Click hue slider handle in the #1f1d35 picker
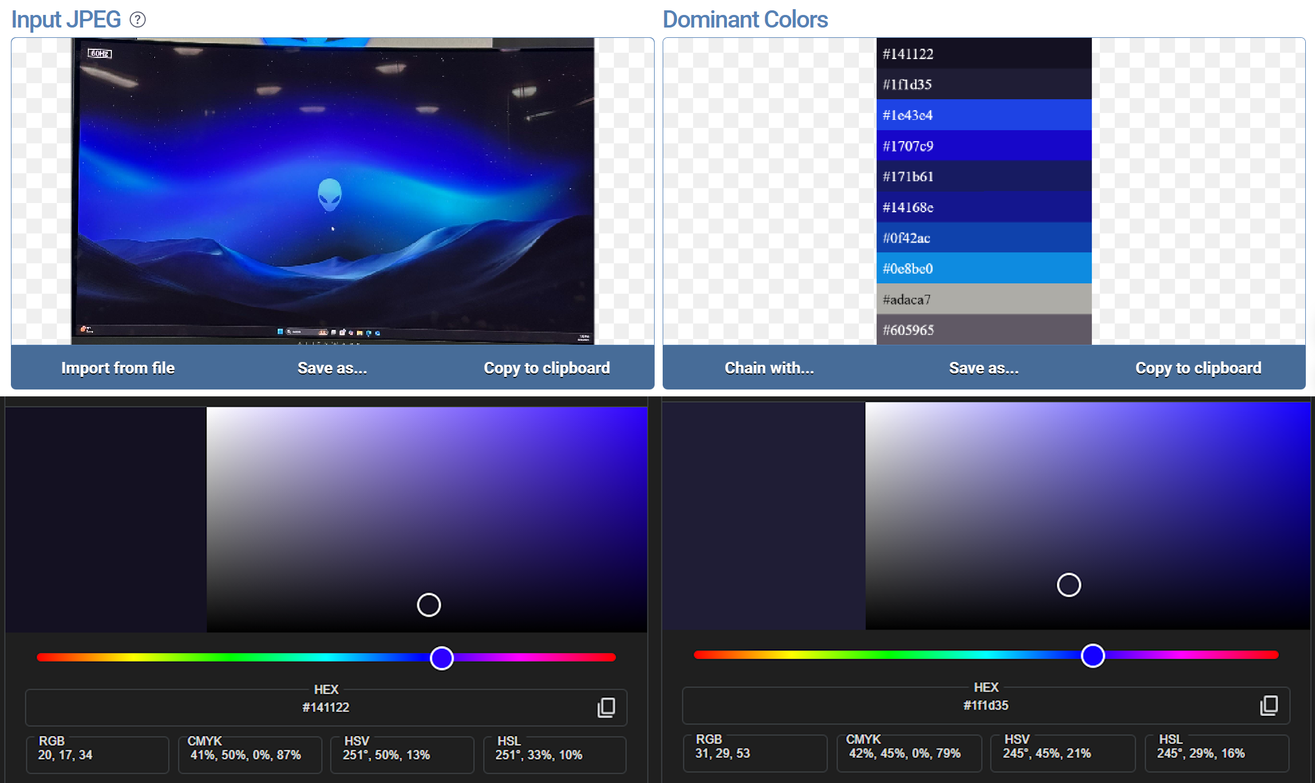 click(x=1093, y=655)
